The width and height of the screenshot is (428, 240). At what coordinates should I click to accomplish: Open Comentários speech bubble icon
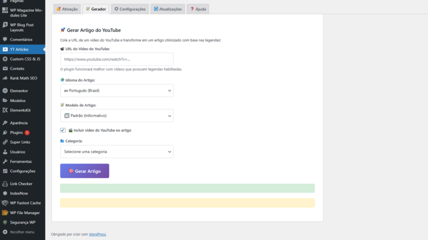point(5,40)
